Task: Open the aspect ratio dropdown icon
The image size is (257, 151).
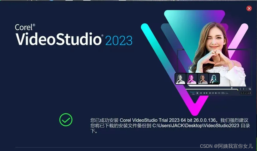Action: (x=223, y=93)
